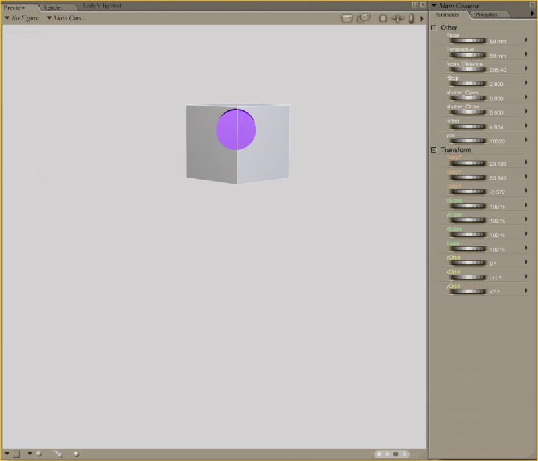This screenshot has height=461, width=538.
Task: Click the fourth preview color dot
Action: point(404,454)
